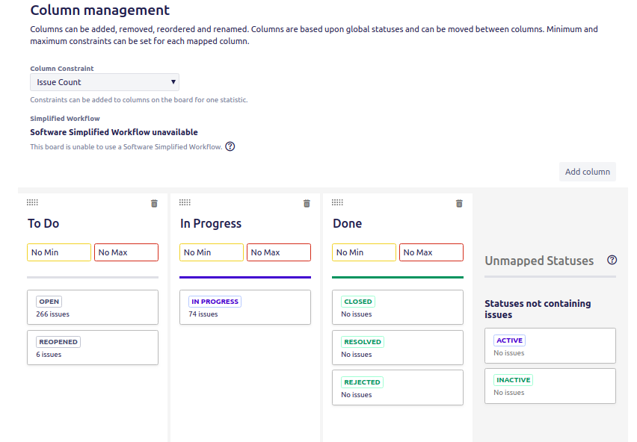Screen dimensions: 637x442
Task: Set the To Do column No Max field
Action: tap(126, 252)
